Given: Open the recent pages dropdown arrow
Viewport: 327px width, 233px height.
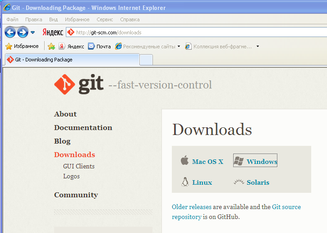Looking at the screenshot, I should [33, 33].
